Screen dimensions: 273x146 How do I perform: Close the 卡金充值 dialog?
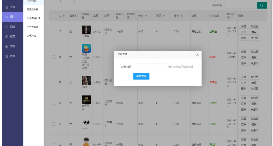[197, 55]
